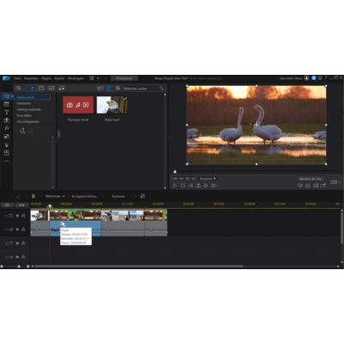Toggle lock on video track 2
344x344 pixels.
coord(23,243)
